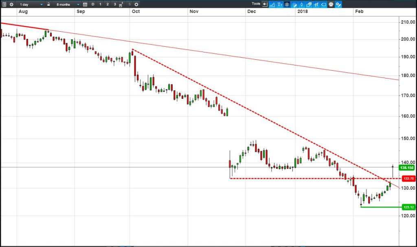Viewport: 417px width, 247px height.
Task: Toggle the padlock lock icon
Action: tap(48, 4)
